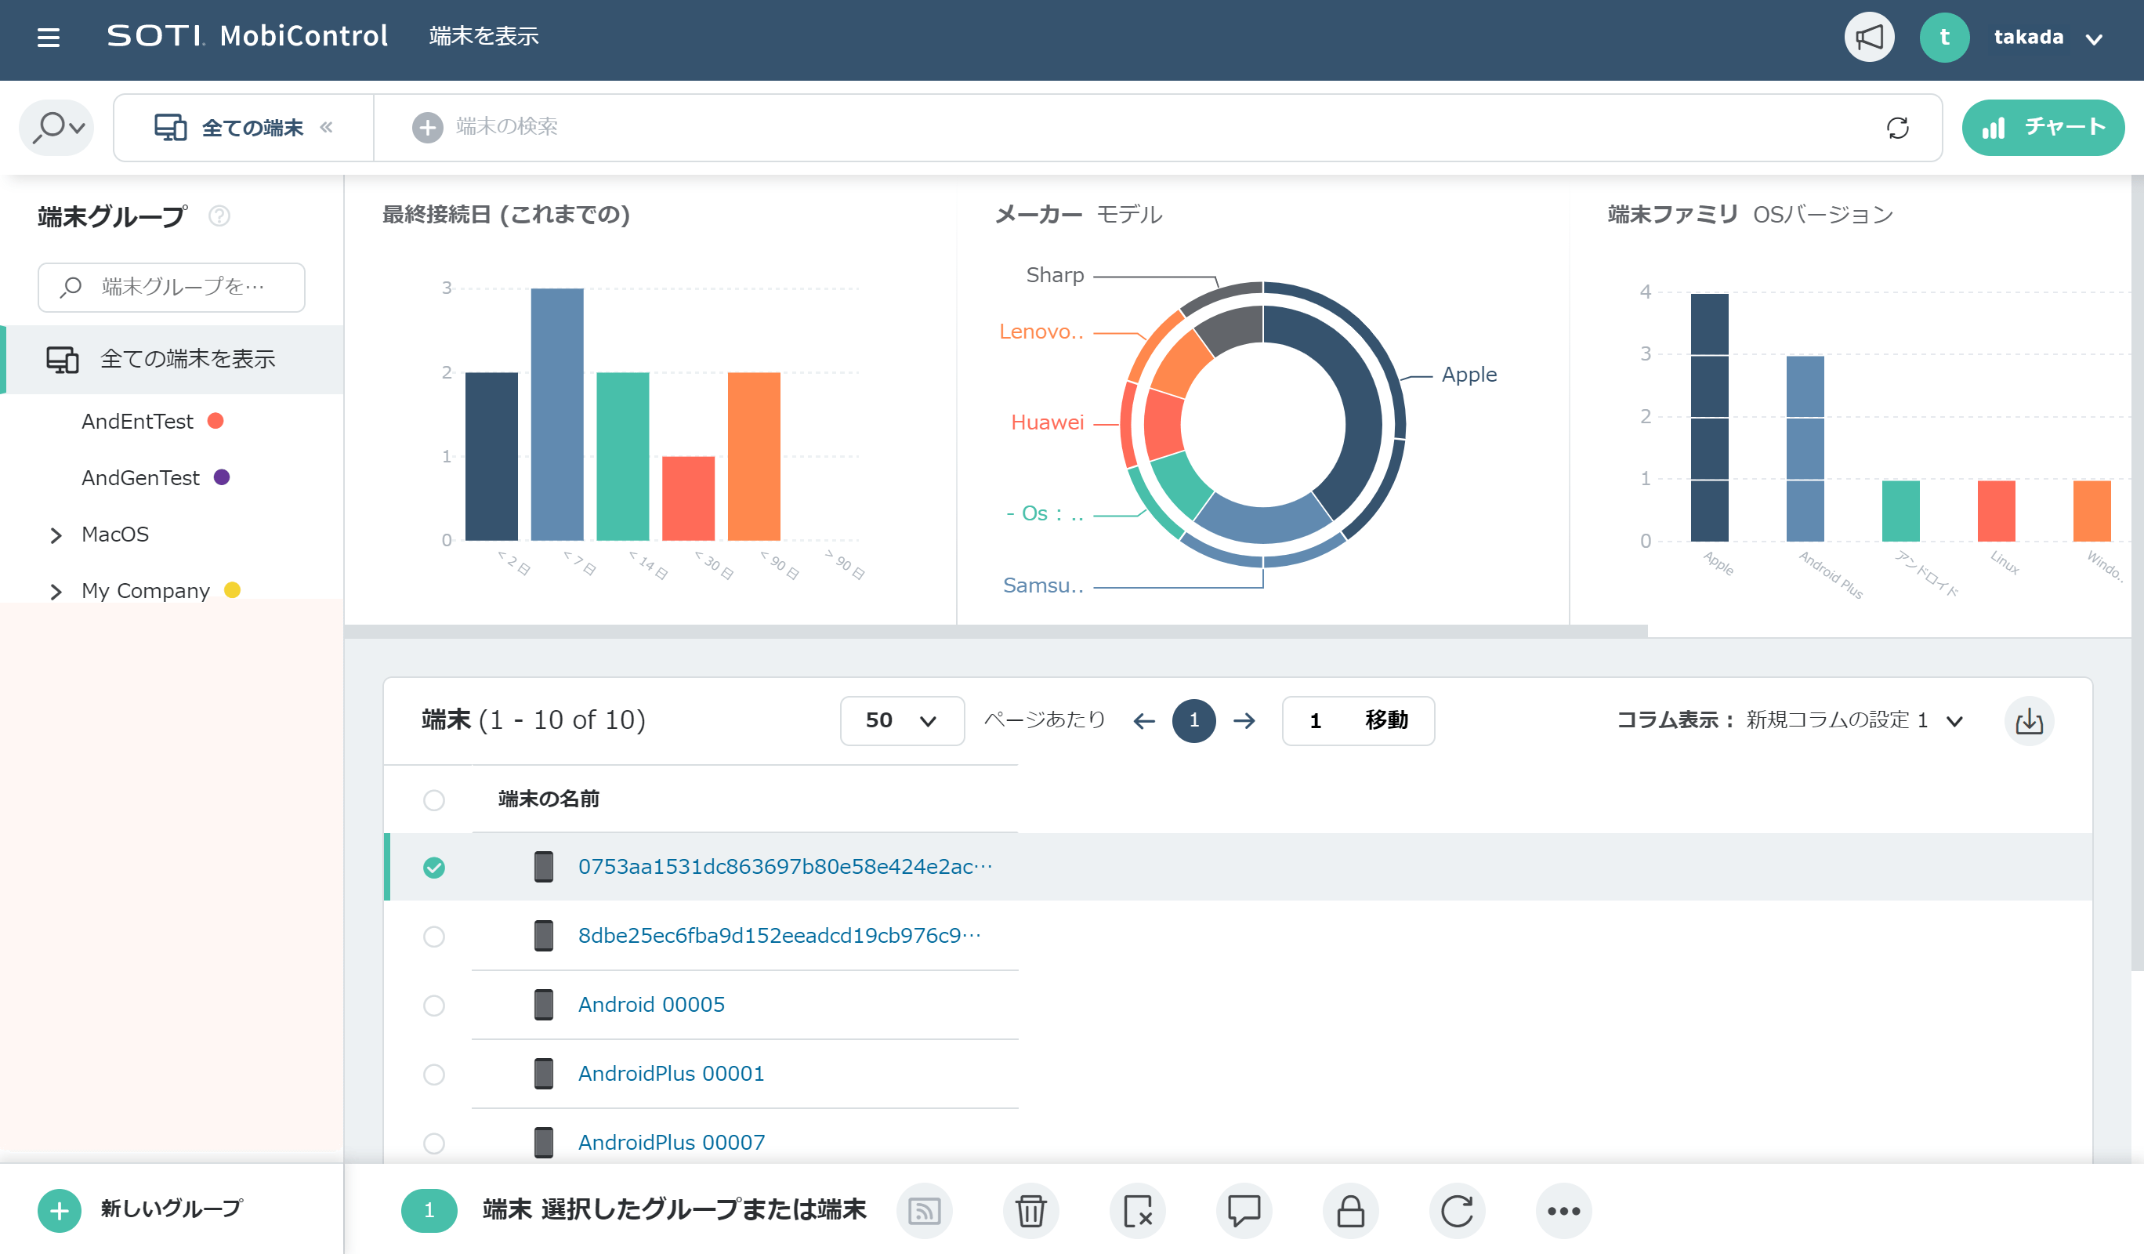
Task: Click the lock device icon
Action: pyautogui.click(x=1350, y=1211)
